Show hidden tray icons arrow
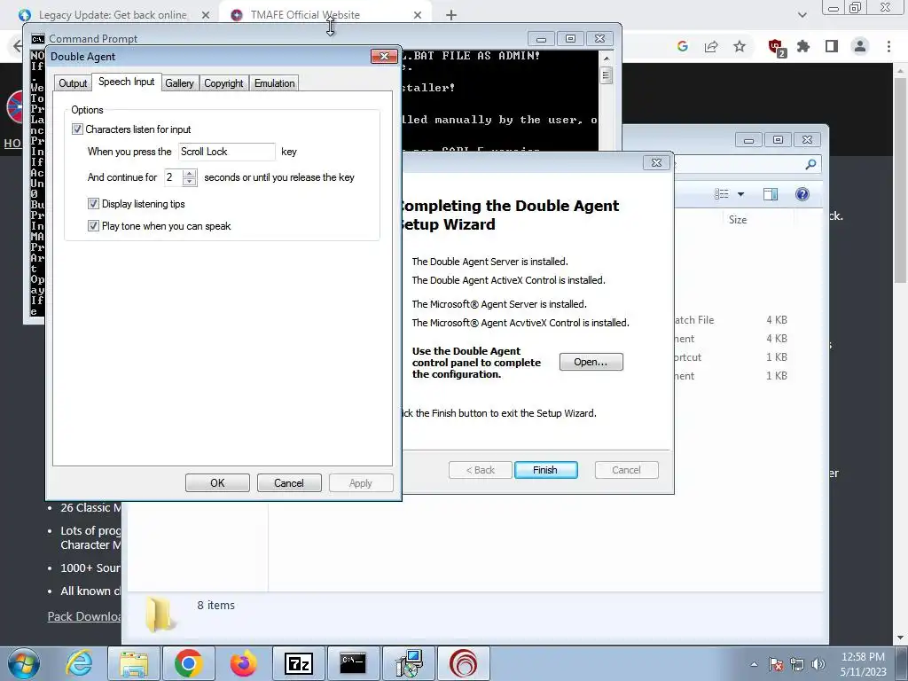The width and height of the screenshot is (908, 681). [754, 664]
